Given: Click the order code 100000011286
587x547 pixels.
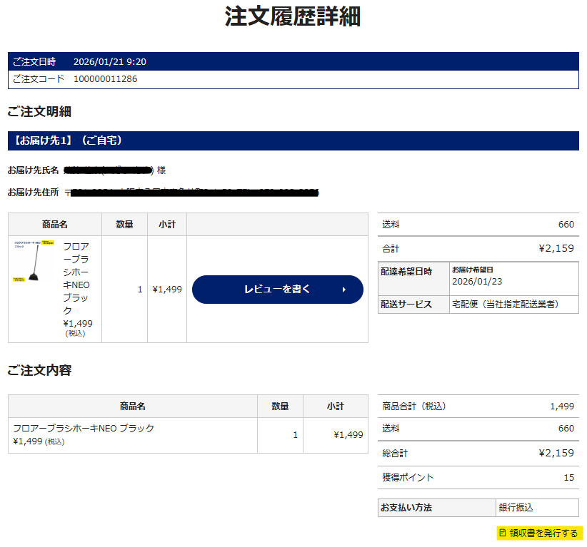Looking at the screenshot, I should [105, 79].
